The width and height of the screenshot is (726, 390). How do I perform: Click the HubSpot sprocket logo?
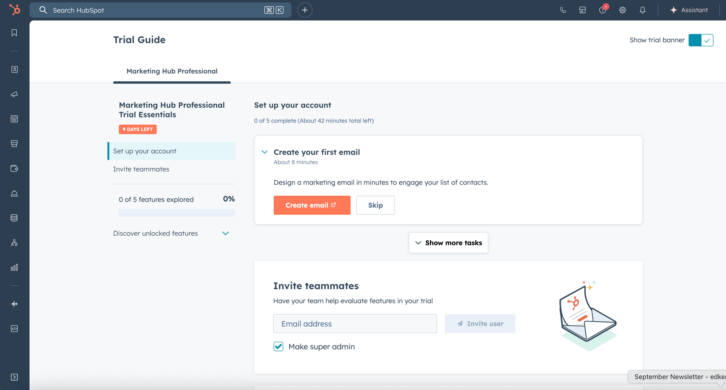coord(15,10)
